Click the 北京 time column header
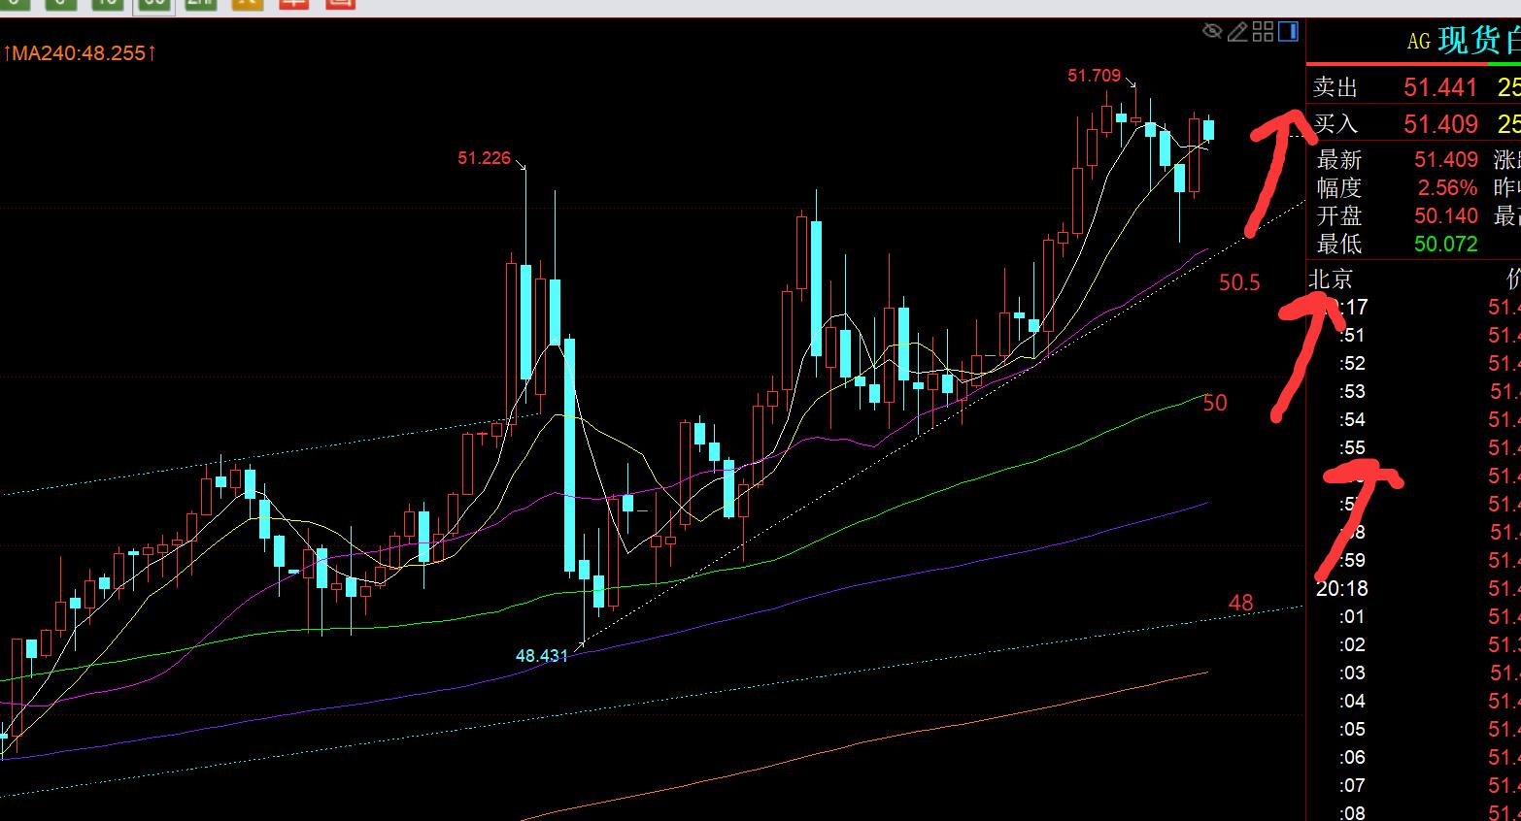This screenshot has width=1521, height=821. point(1331,279)
